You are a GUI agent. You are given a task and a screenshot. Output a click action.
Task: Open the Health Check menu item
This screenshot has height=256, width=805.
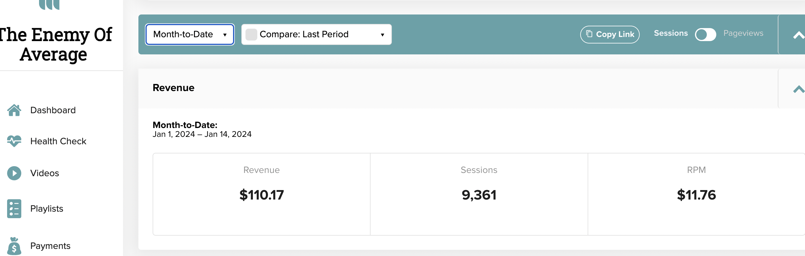[x=58, y=141]
